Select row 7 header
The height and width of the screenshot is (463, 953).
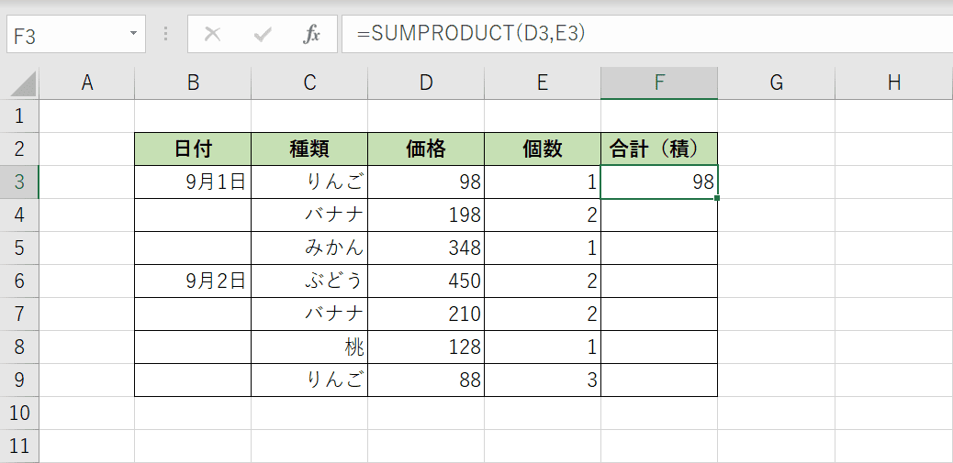coord(19,314)
